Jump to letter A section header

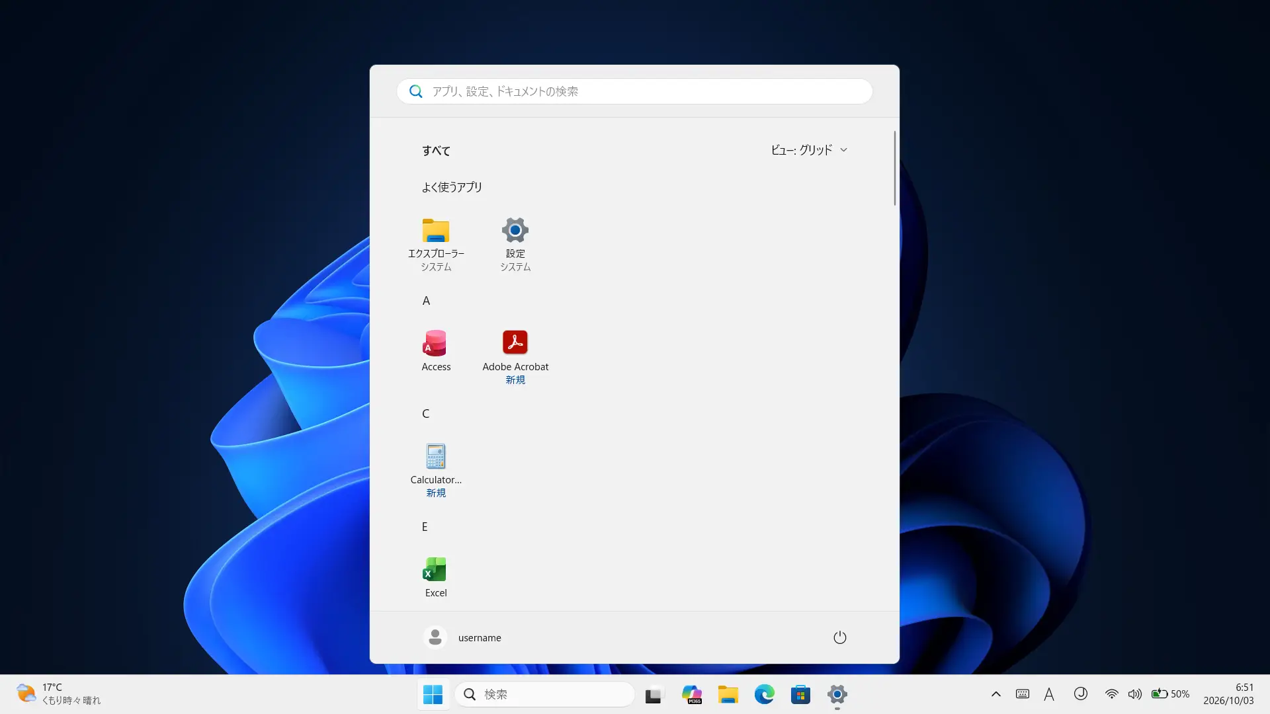click(x=426, y=301)
